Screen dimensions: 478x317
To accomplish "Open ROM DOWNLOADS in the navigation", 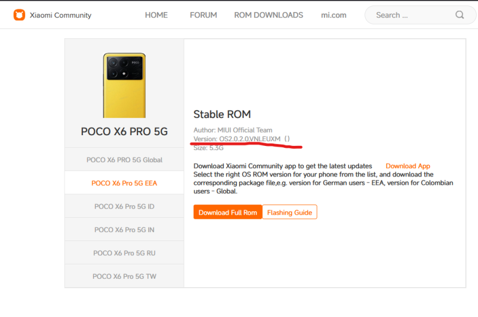I will [268, 15].
